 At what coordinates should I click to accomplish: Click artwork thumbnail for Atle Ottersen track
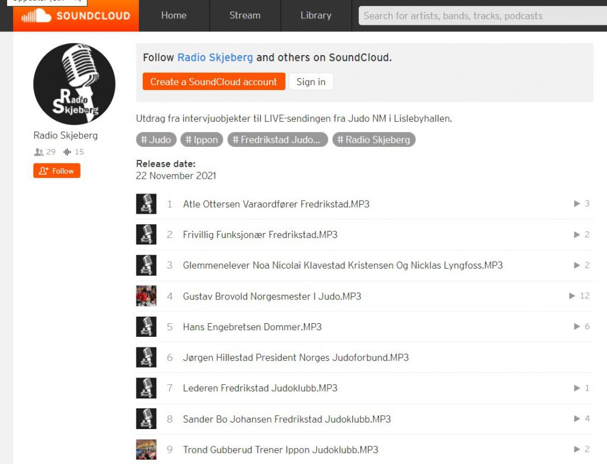(146, 204)
